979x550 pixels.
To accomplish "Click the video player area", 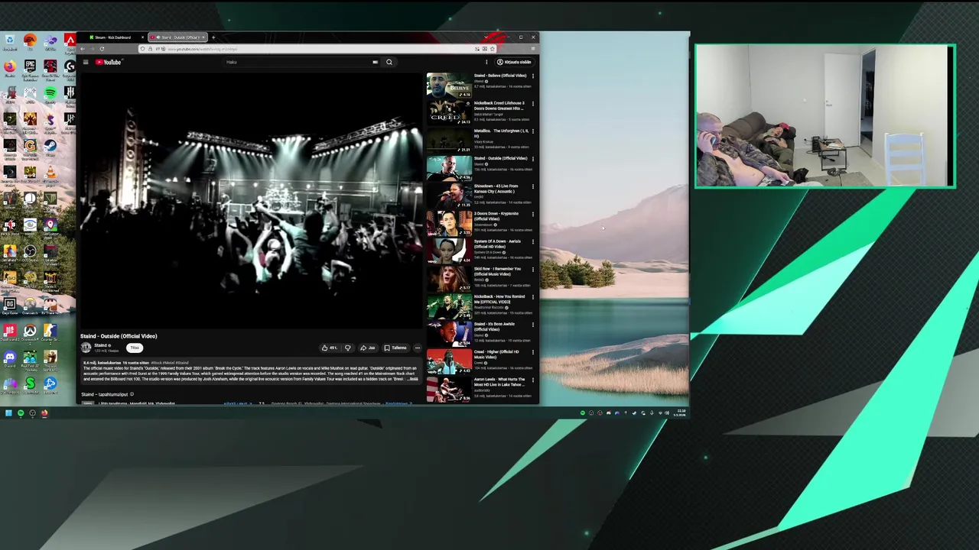I will [x=251, y=201].
